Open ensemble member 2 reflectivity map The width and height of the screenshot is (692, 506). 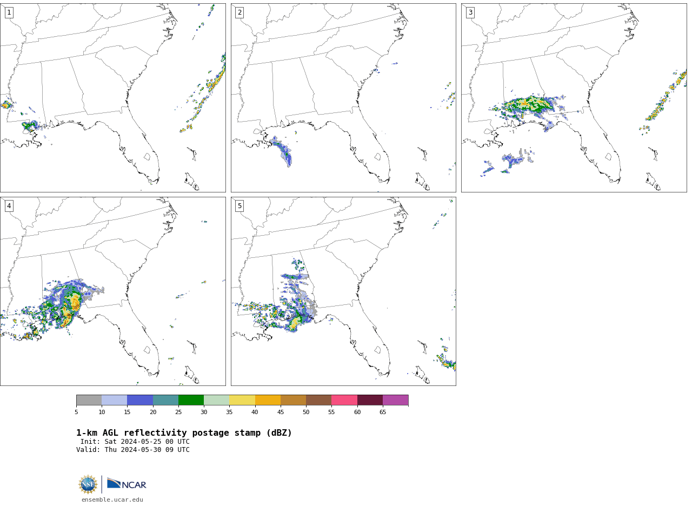pyautogui.click(x=343, y=98)
